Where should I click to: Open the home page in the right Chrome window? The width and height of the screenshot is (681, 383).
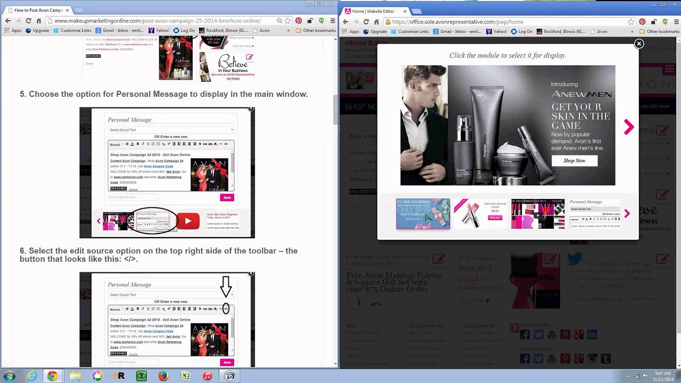377,22
